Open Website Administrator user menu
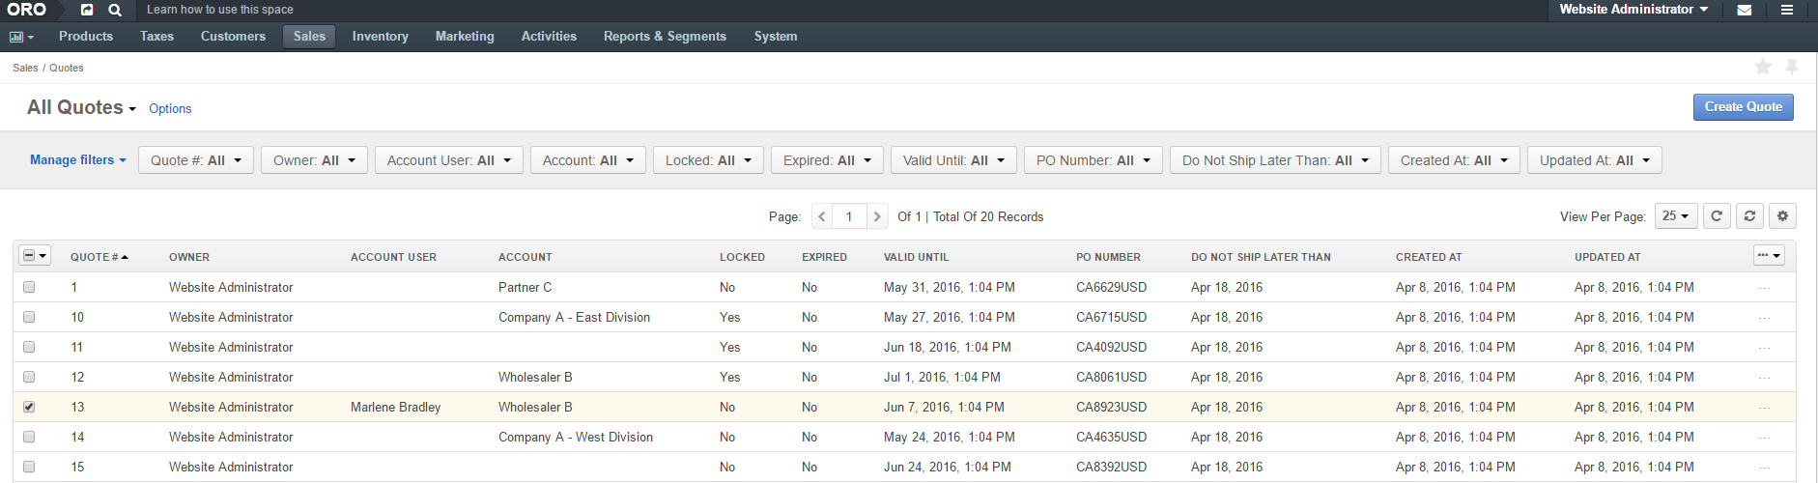1818x483 pixels. tap(1633, 10)
